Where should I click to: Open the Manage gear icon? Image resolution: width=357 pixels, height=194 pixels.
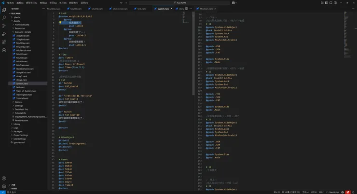(4, 186)
